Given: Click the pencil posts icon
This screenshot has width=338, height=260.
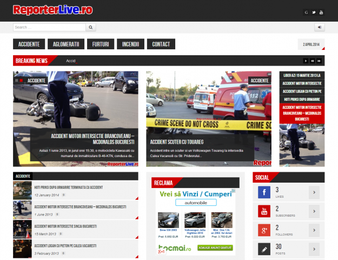Looking at the screenshot, I should coord(264,249).
